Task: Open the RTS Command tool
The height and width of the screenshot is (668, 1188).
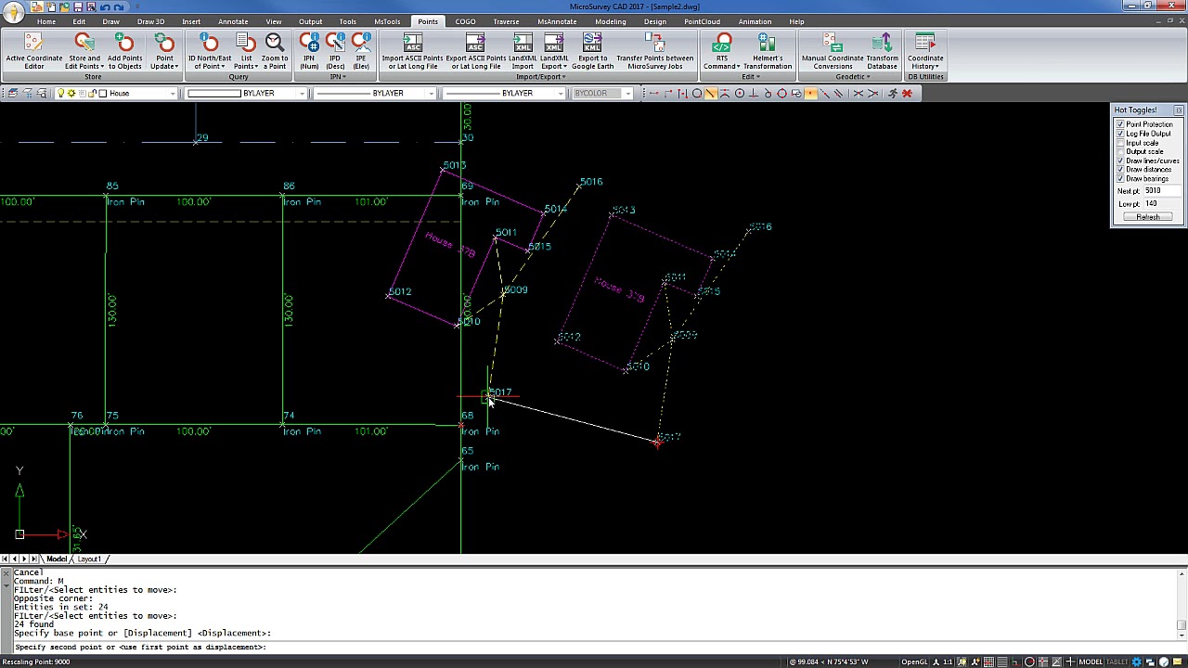Action: (x=721, y=51)
